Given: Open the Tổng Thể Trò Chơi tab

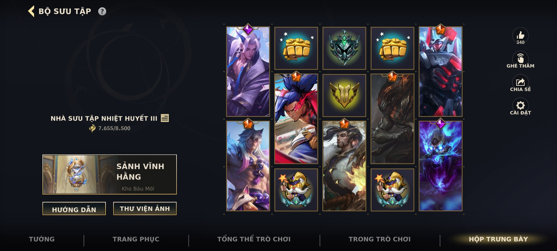Looking at the screenshot, I should pos(254,239).
